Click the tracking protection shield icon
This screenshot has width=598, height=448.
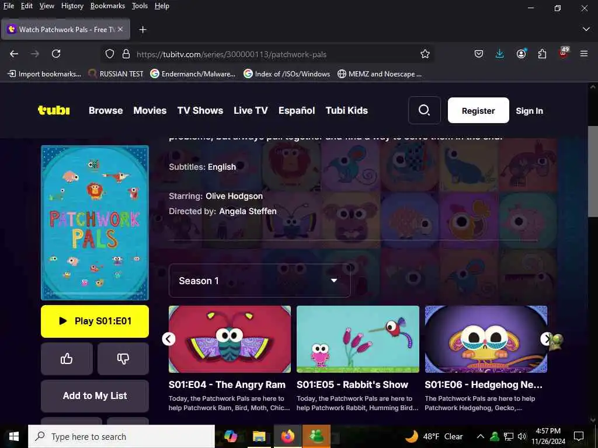coord(110,54)
